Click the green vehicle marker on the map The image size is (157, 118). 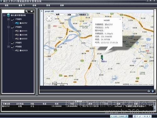pyautogui.click(x=102, y=57)
